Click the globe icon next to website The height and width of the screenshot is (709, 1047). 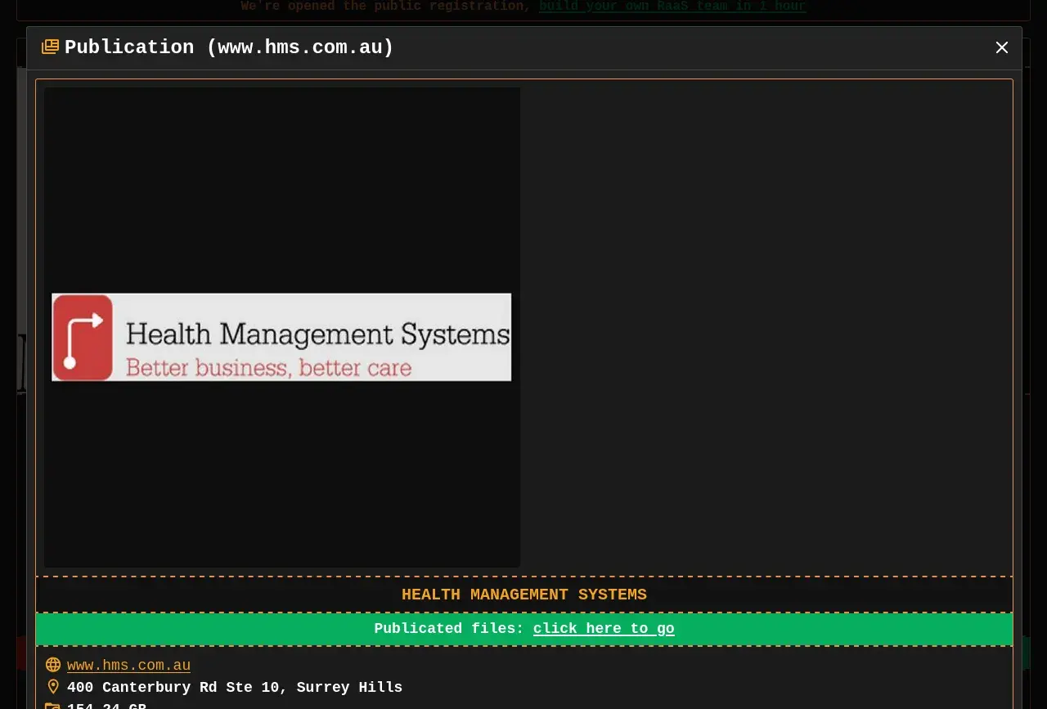(x=53, y=665)
